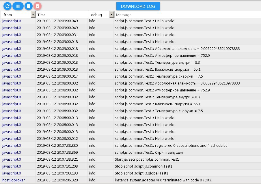Click javascript.0 in the 20:07:03.183 row
The height and width of the screenshot is (184, 261).
[x=12, y=173]
